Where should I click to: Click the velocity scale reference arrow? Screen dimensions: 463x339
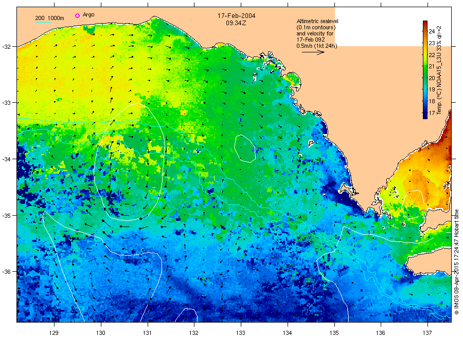click(x=313, y=52)
